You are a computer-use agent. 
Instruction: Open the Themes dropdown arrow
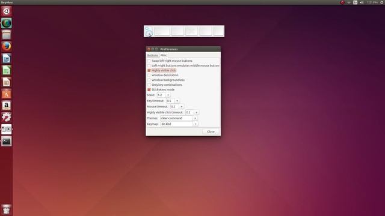click(195, 118)
